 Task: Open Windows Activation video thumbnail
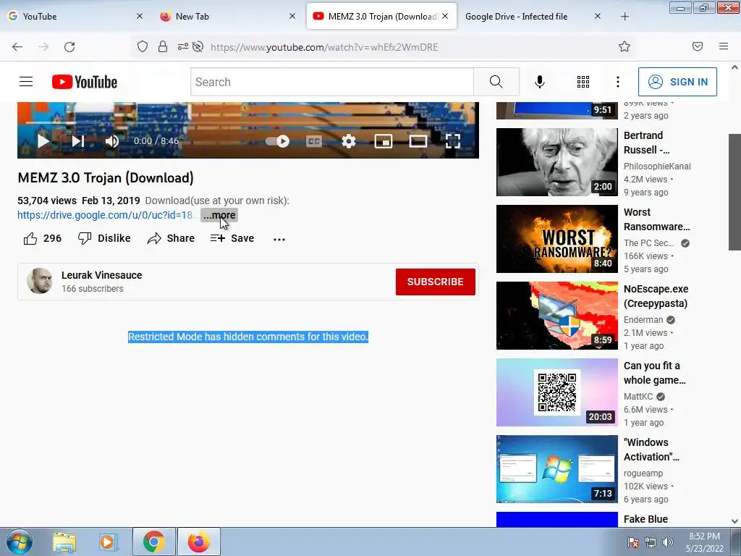tap(556, 469)
